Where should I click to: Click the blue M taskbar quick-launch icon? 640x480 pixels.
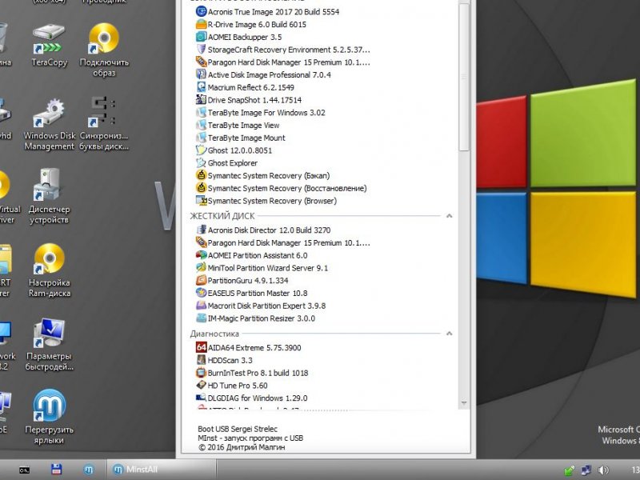(88, 470)
